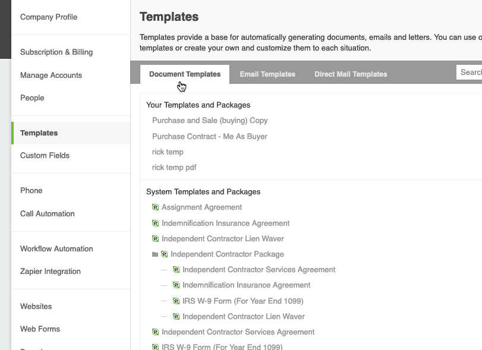Open the Company Profile page
Screen dimensions: 482x350
(x=49, y=17)
